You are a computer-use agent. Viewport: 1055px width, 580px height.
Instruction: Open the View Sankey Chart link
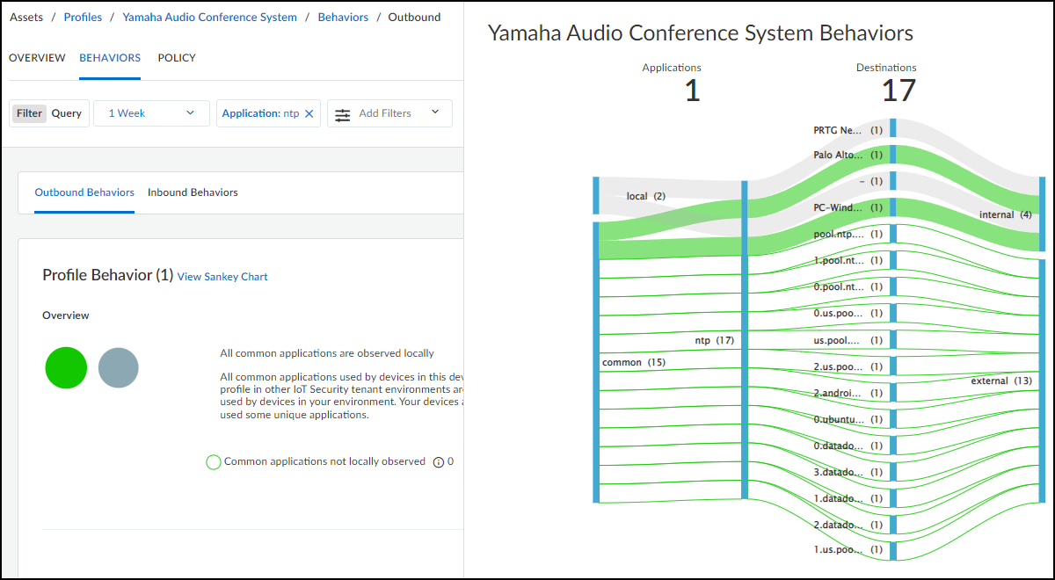coord(222,277)
